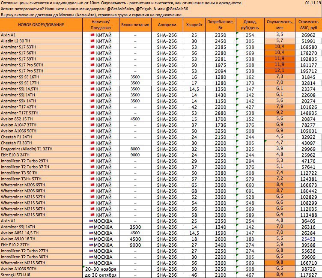Select availability cell 'до 30 октября'

(101, 275)
